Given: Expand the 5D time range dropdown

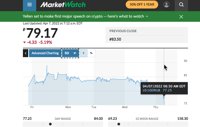Looking at the screenshot, I should [70, 53].
